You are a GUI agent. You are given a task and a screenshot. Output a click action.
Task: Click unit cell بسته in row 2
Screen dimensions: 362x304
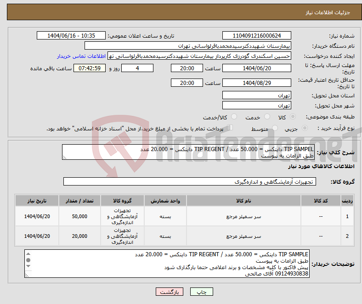[x=165, y=236]
